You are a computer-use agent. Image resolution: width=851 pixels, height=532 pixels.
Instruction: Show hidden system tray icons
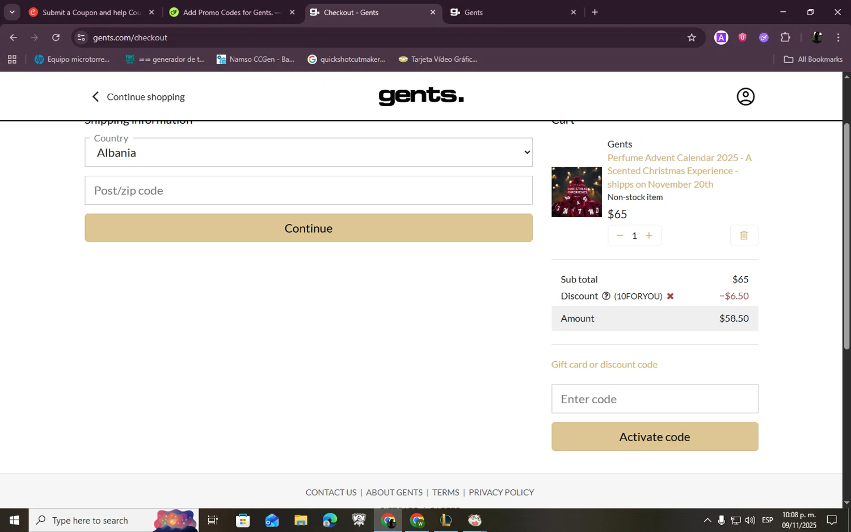707,520
